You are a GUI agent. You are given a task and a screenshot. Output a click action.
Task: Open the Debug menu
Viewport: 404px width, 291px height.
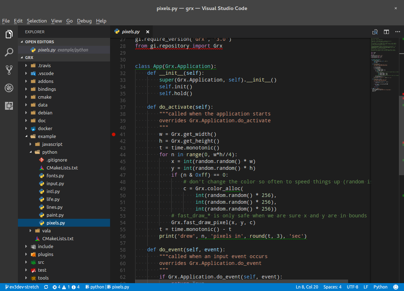pos(84,21)
